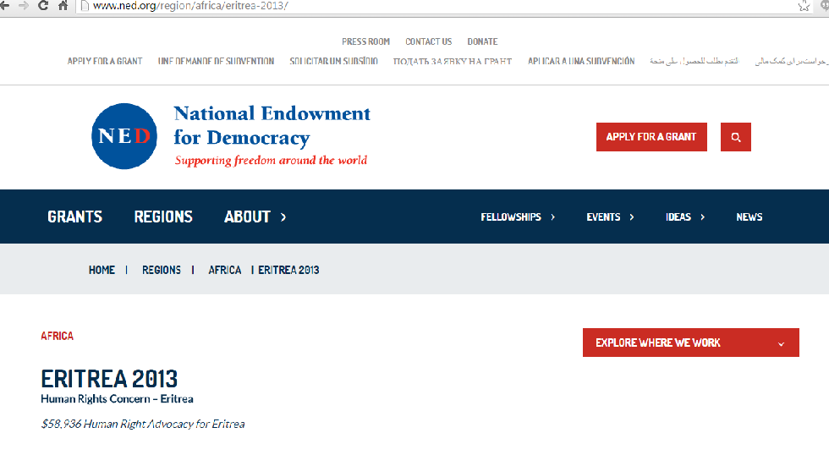Click the Donate link at top
The image size is (829, 455).
(482, 41)
